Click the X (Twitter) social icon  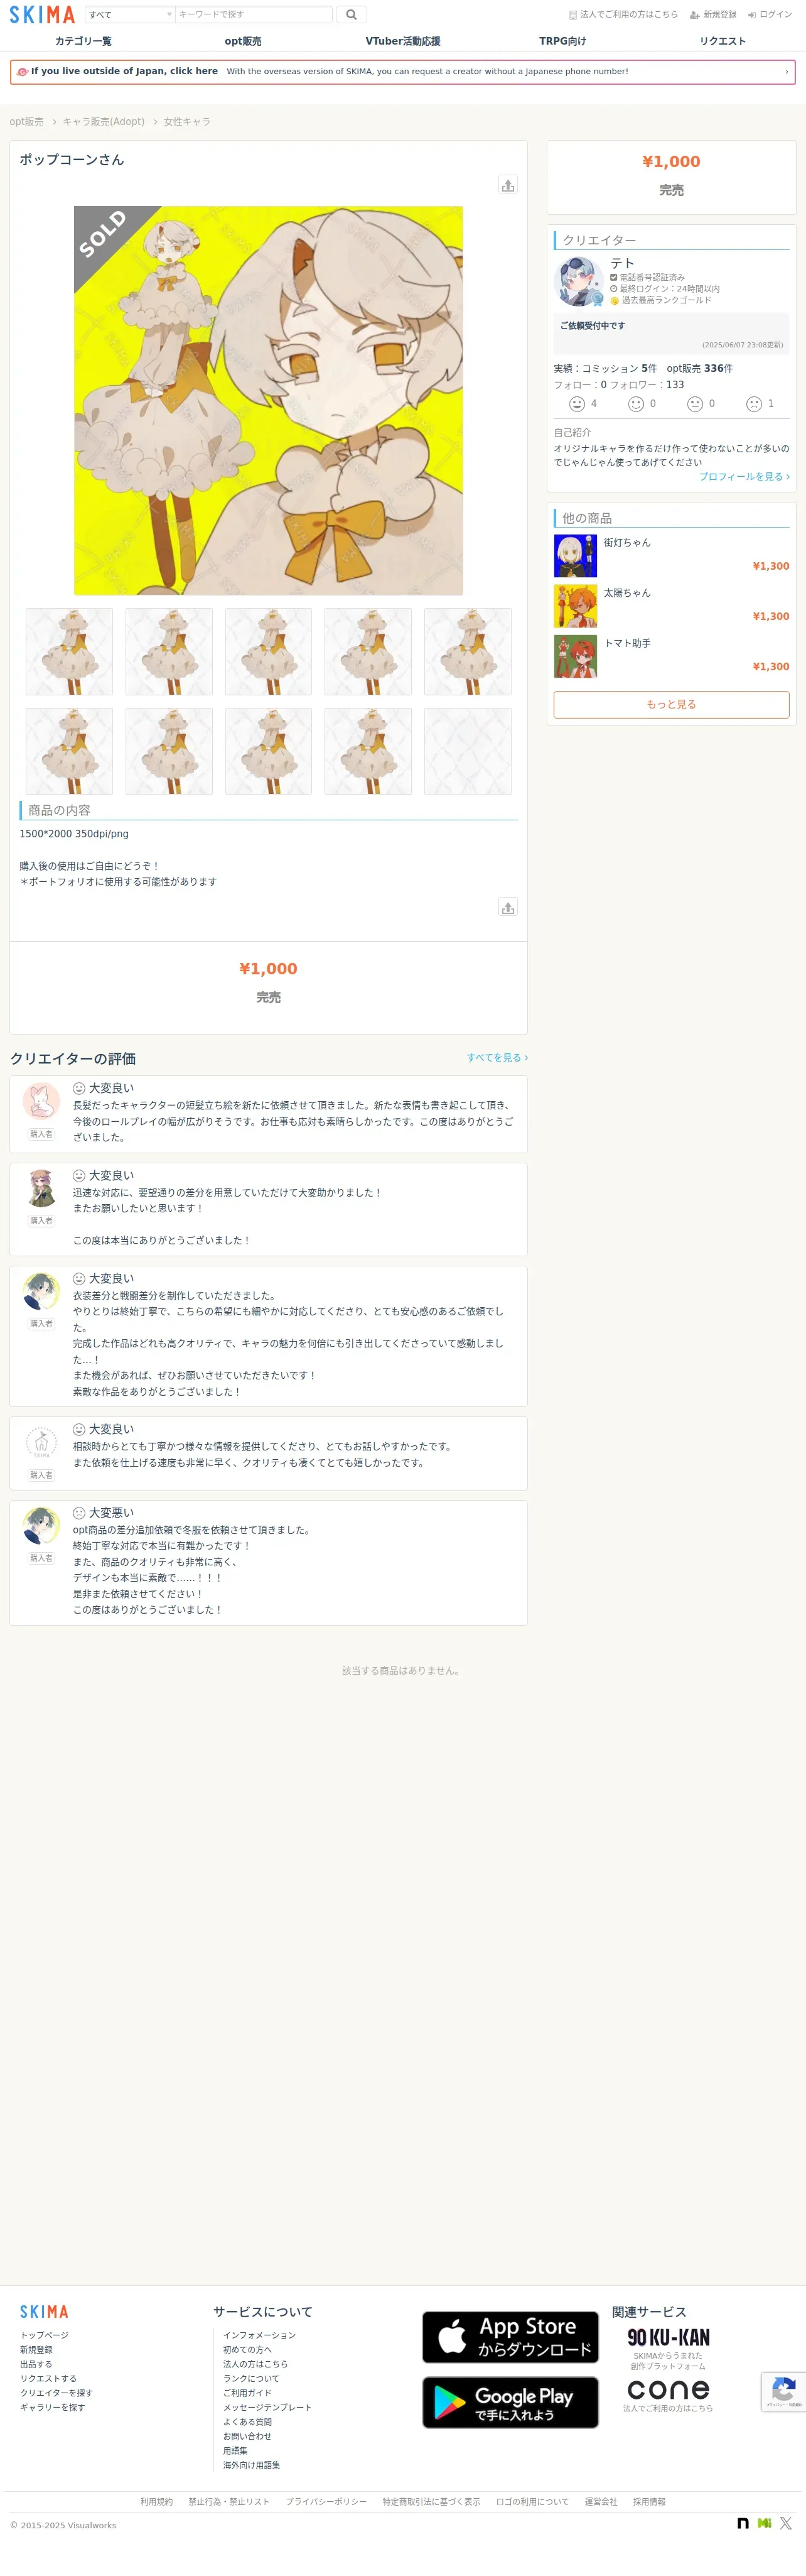(x=786, y=2523)
